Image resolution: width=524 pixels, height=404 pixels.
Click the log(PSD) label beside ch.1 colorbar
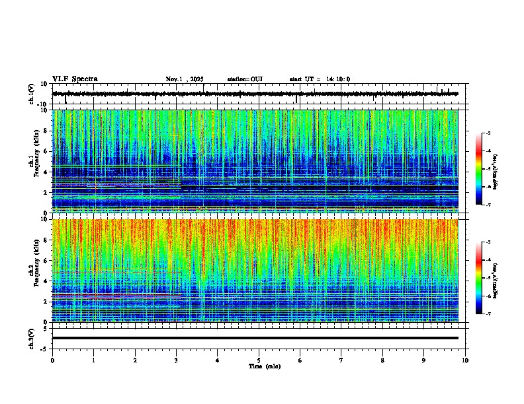(x=496, y=172)
